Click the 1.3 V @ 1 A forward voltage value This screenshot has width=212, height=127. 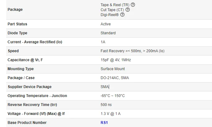point(110,114)
